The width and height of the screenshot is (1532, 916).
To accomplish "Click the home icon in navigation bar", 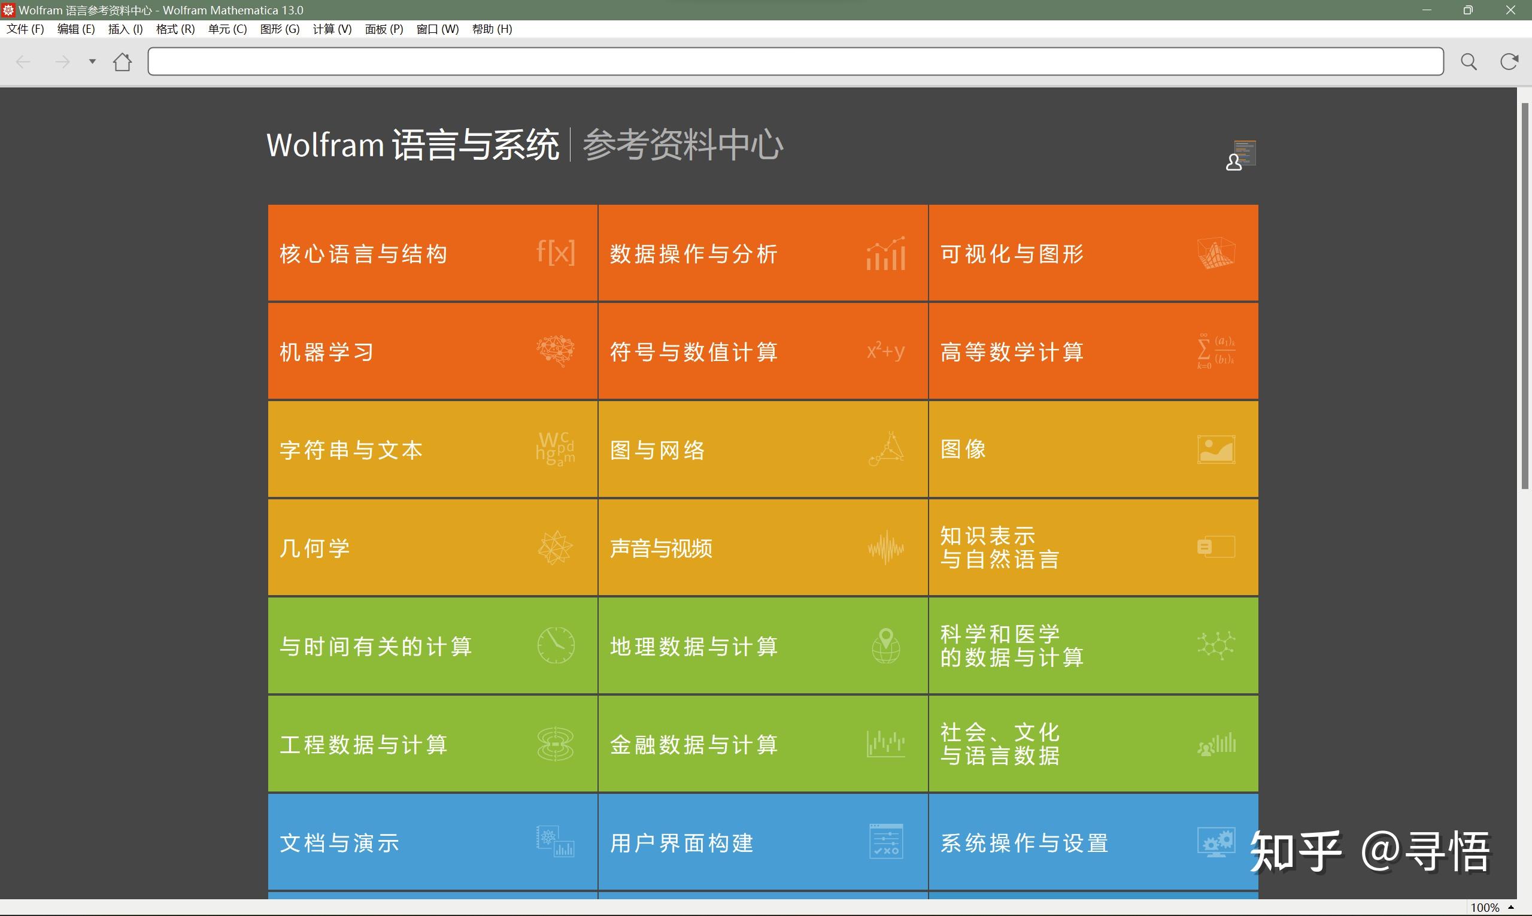I will (122, 62).
